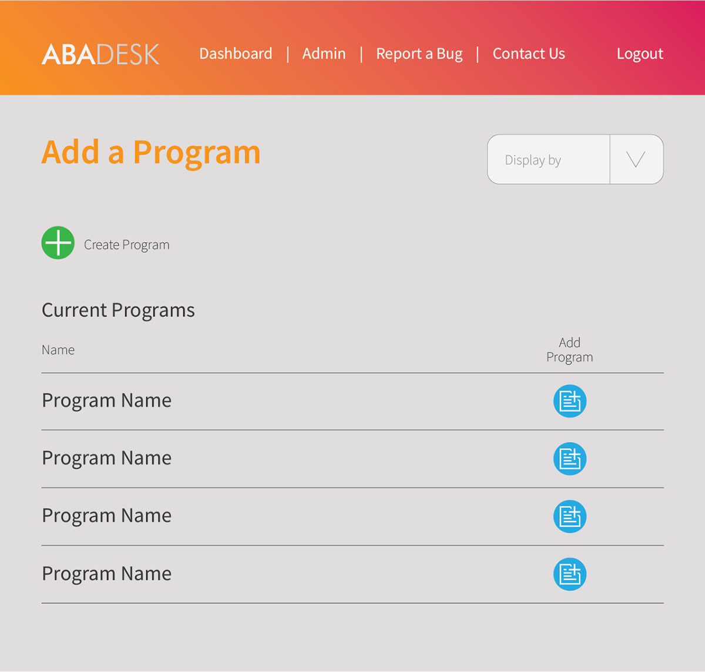This screenshot has width=705, height=672.
Task: Open the Display by combo box field
Action: pyautogui.click(x=548, y=160)
